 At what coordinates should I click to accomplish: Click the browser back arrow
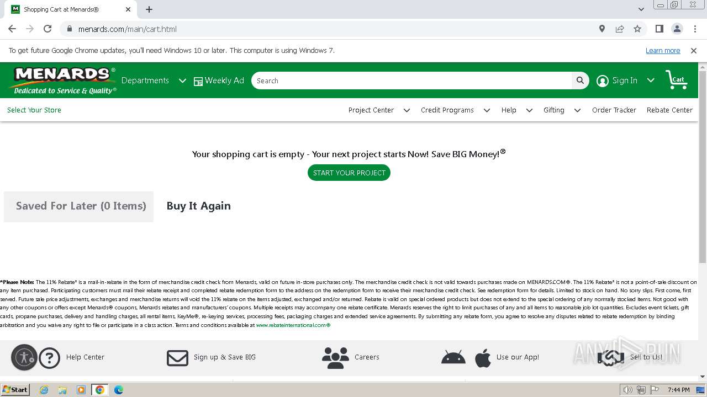point(12,29)
